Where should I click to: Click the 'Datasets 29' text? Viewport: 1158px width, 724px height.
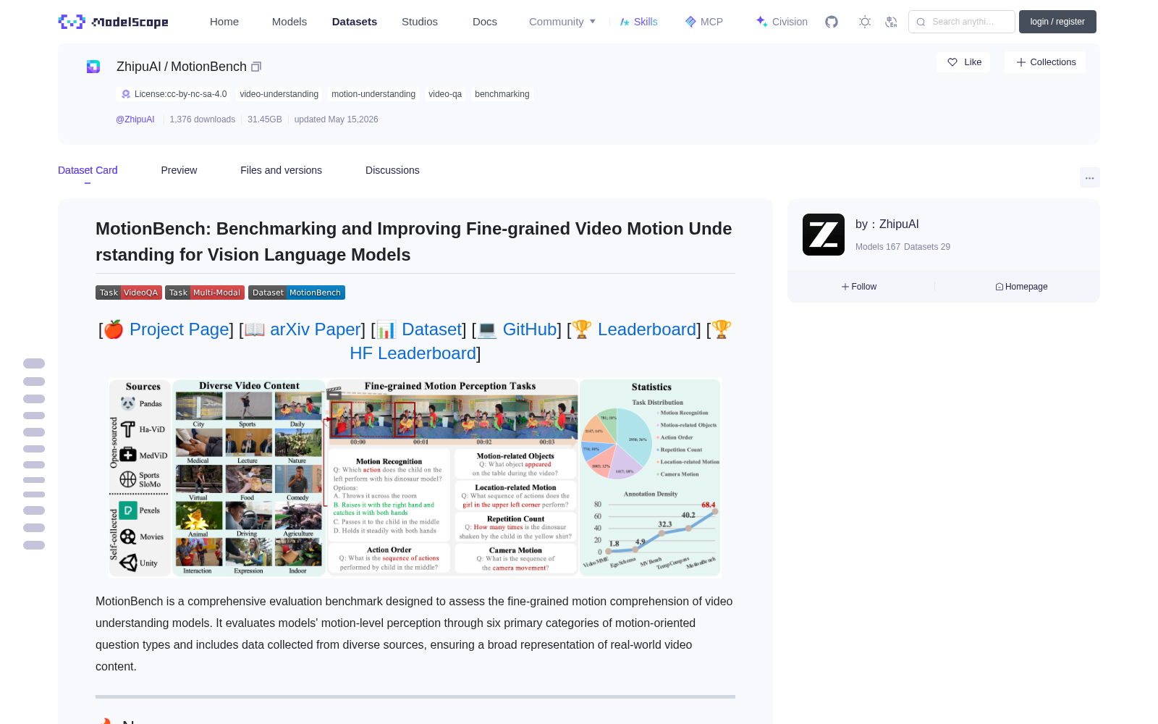[927, 247]
